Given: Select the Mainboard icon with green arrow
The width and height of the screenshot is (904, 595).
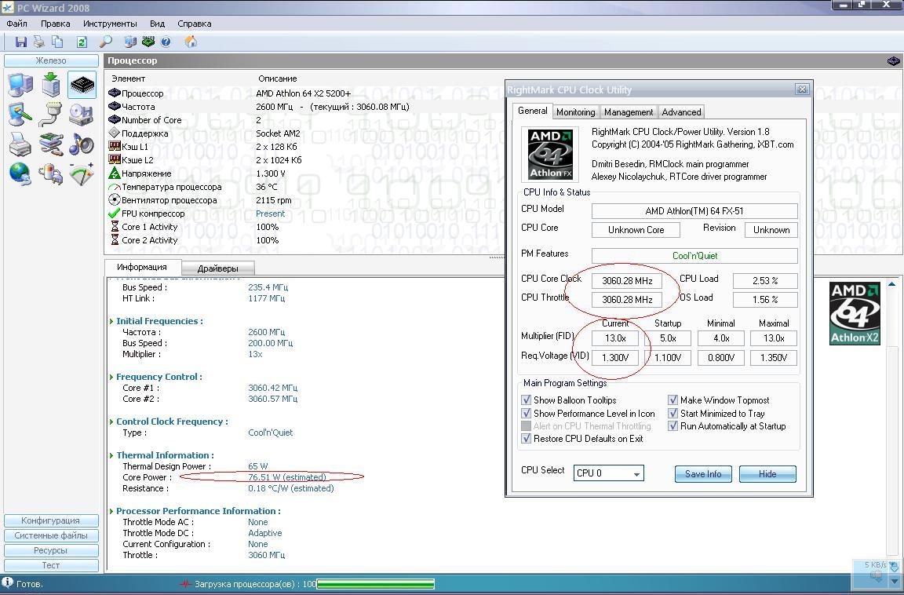Looking at the screenshot, I should pyautogui.click(x=51, y=85).
